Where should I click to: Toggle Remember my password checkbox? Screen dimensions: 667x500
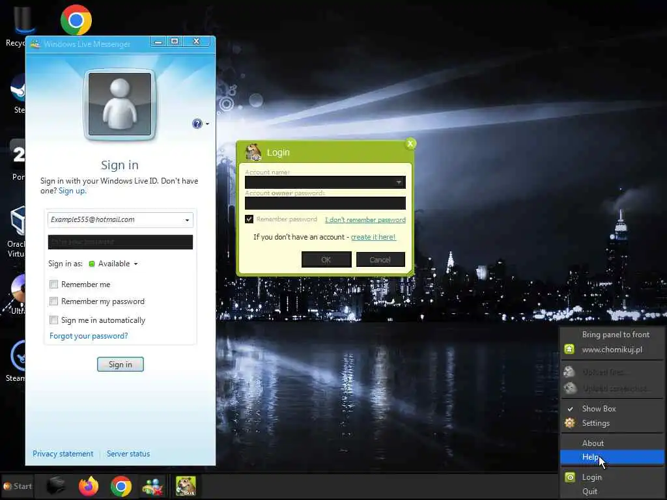click(x=53, y=301)
